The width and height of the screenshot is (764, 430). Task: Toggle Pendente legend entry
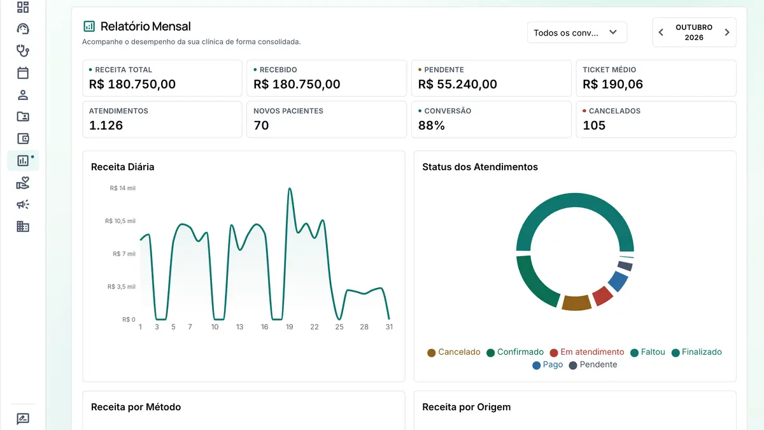coord(593,365)
